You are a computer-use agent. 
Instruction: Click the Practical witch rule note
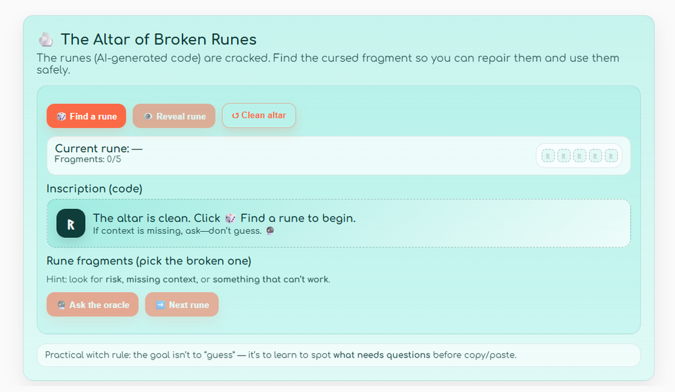tap(280, 355)
